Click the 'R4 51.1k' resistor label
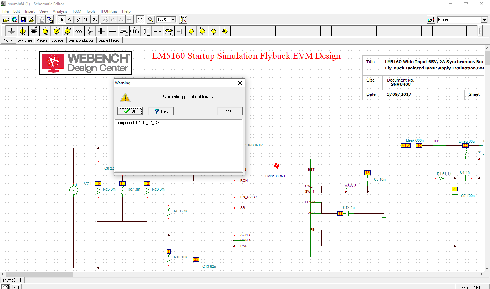Viewport: 490px width, 289px height. click(444, 174)
